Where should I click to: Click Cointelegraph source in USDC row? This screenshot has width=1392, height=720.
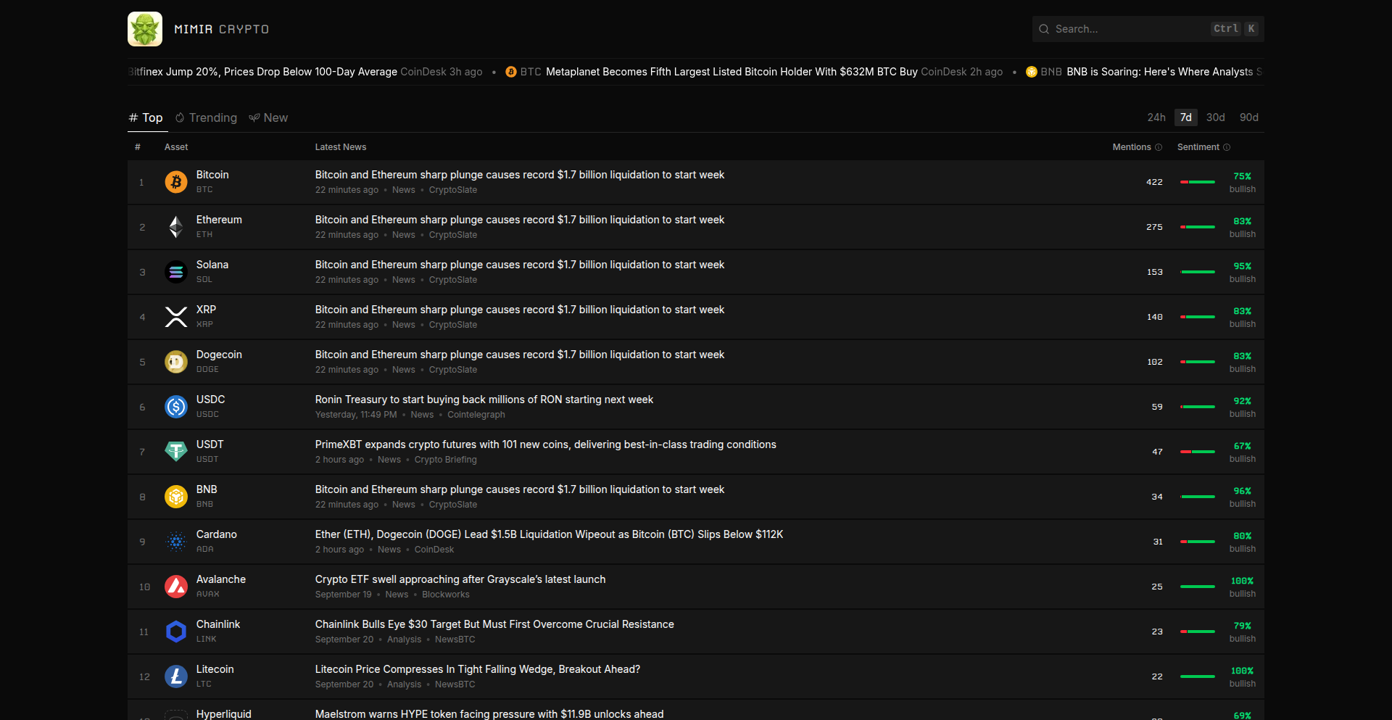(x=476, y=415)
